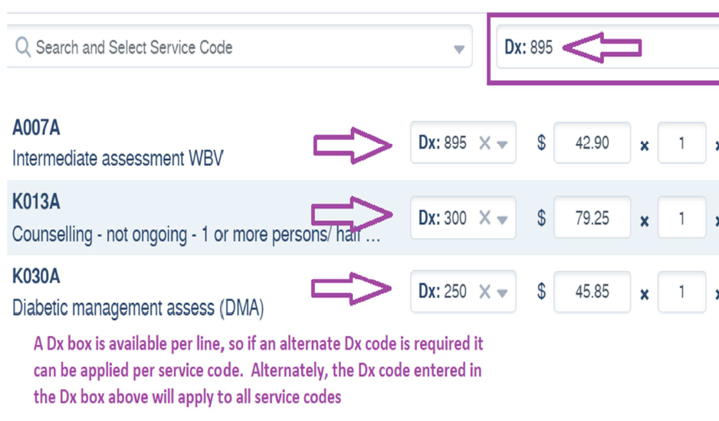Edit the 45.85 fee amount field
Screen dimensions: 719x421
click(592, 292)
